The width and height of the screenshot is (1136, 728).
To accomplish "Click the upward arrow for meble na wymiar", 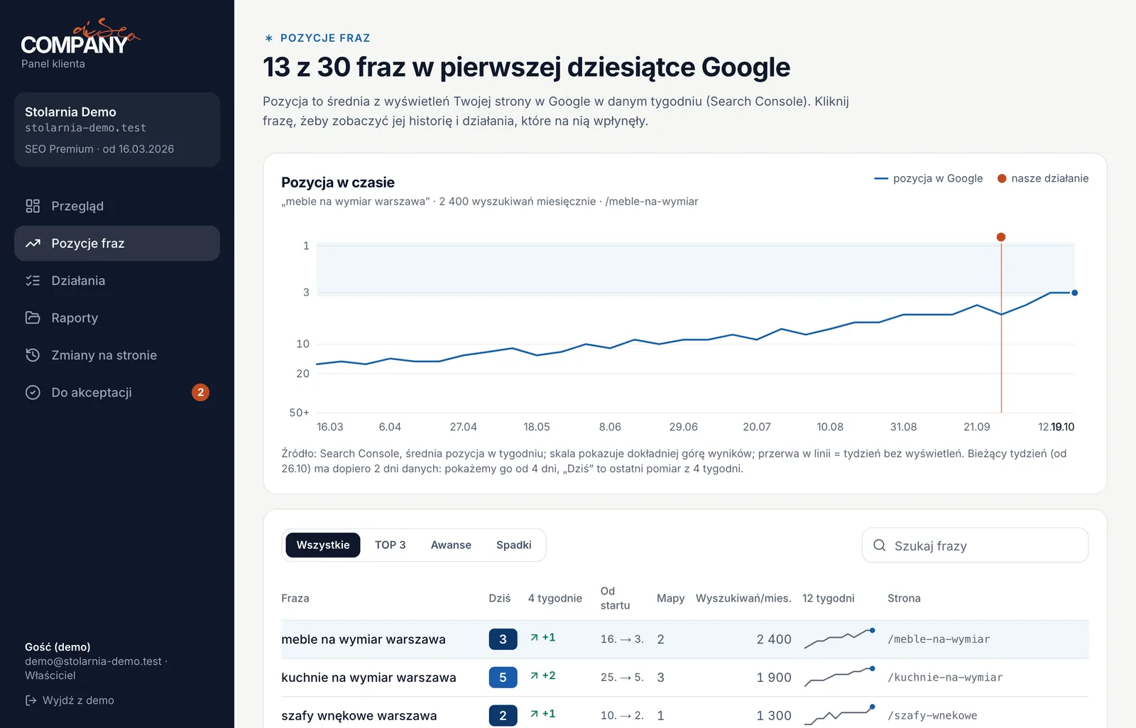I will (534, 638).
